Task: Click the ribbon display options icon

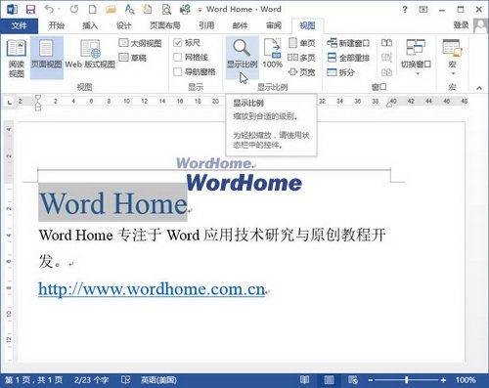Action: pos(423,10)
